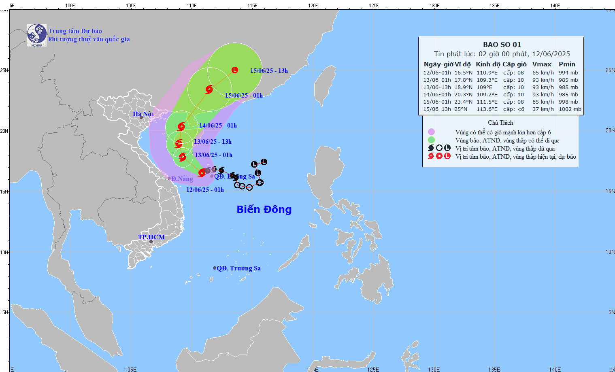Click the Chú Thích legend heading
This screenshot has width=615, height=372.
pyautogui.click(x=500, y=123)
